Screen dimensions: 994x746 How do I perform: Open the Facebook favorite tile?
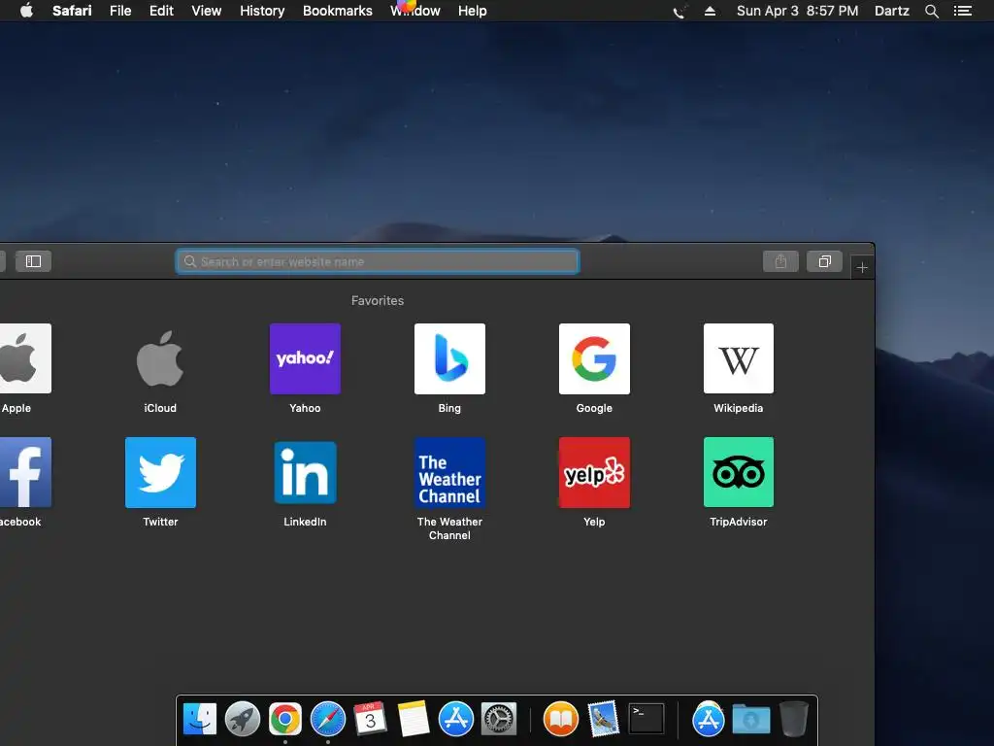coord(25,472)
